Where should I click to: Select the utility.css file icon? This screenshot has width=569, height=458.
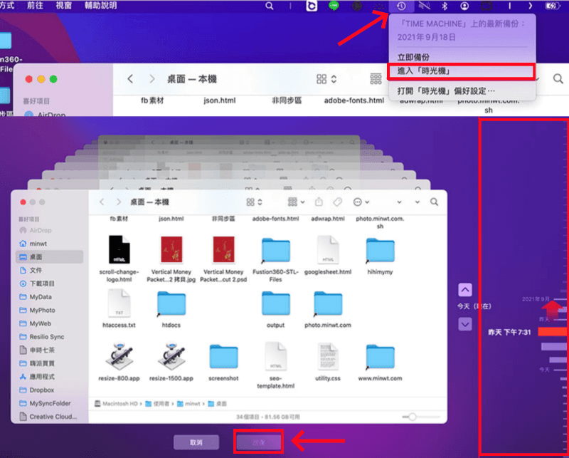point(328,356)
